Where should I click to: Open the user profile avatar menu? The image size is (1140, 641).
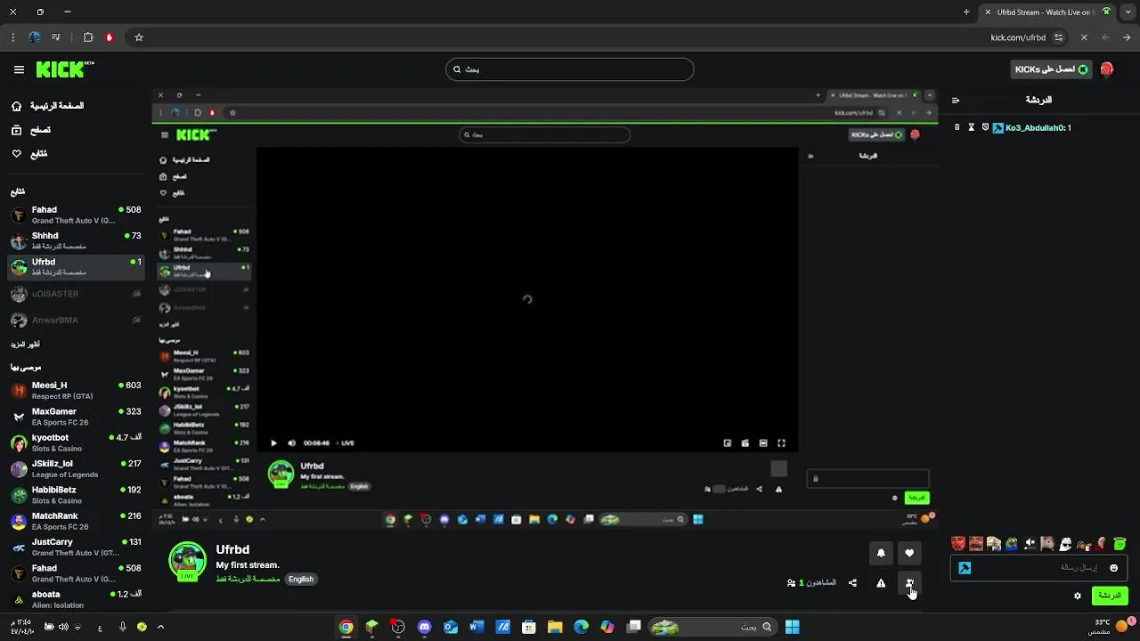[1107, 69]
